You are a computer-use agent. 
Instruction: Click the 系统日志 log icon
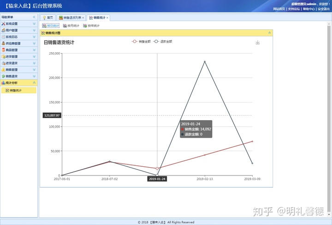pyautogui.click(x=3, y=37)
